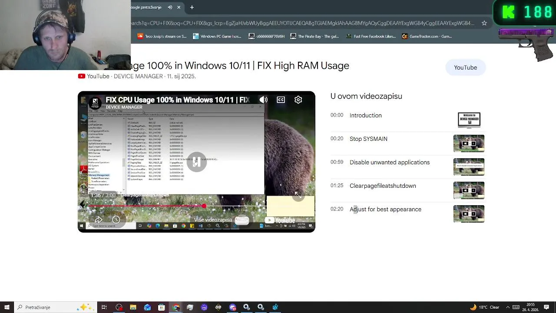Open weather 18°C Clear widget
The height and width of the screenshot is (313, 556).
(484, 307)
